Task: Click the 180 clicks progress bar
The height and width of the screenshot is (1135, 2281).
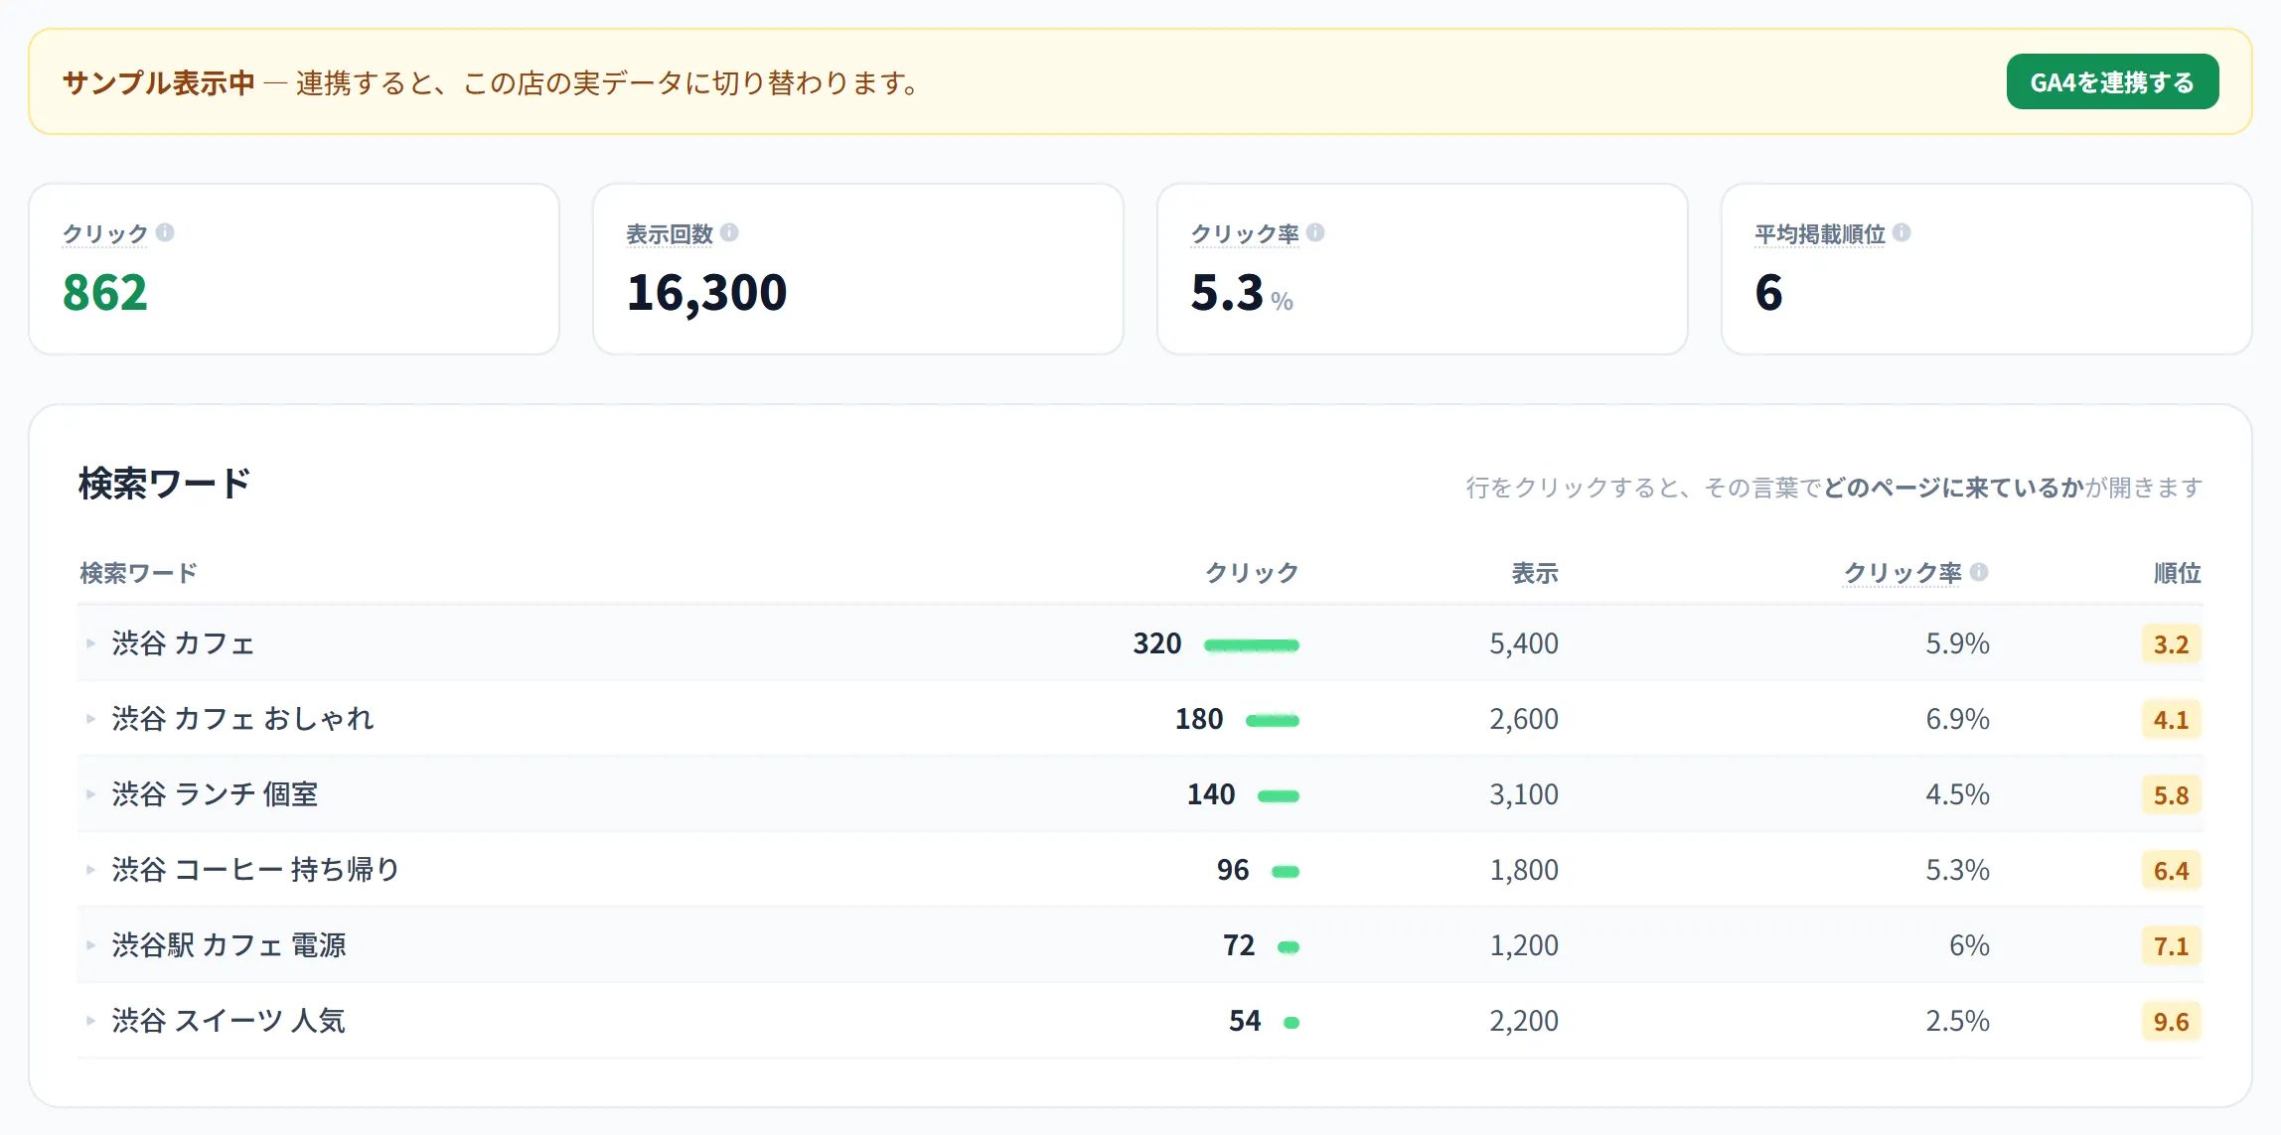Action: coord(1273,721)
